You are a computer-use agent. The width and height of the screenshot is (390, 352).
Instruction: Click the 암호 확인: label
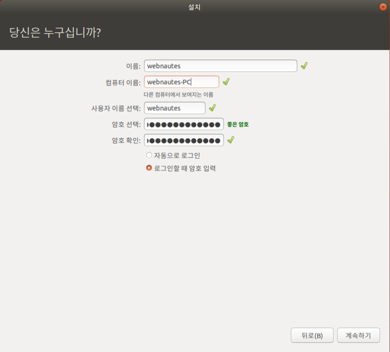click(126, 140)
